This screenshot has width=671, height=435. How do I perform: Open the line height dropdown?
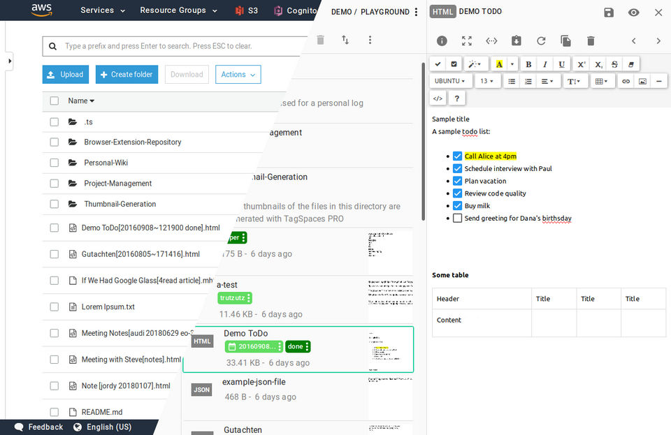coord(574,81)
